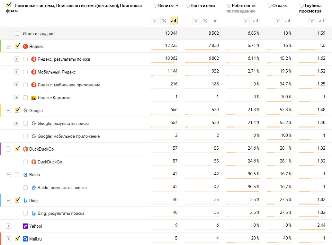Click percent icon under Визиты column

(164, 21)
